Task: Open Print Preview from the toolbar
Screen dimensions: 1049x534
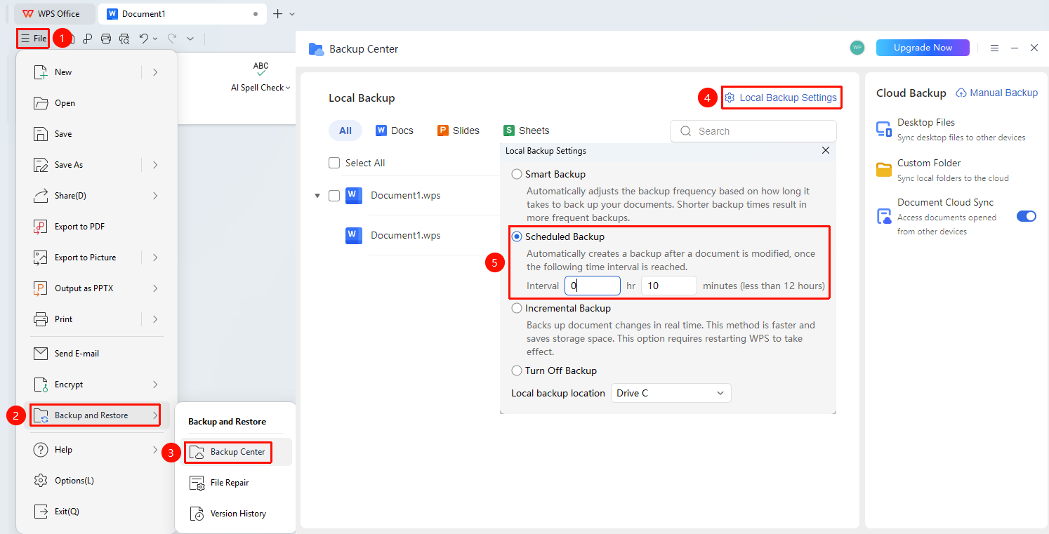Action: point(124,39)
